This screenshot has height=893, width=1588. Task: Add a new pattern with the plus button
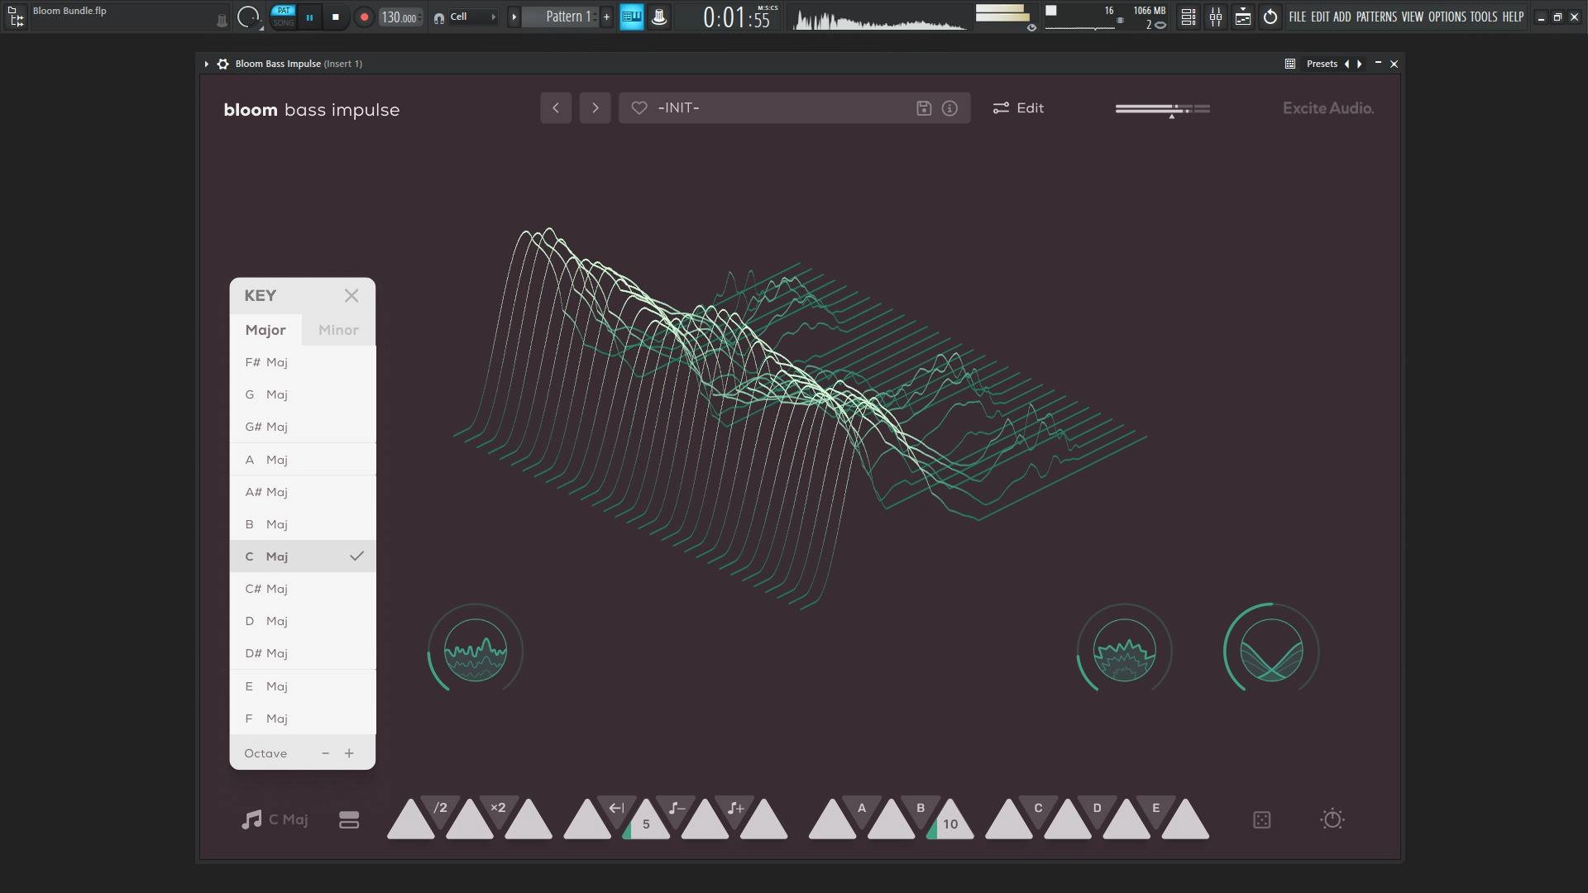point(606,17)
